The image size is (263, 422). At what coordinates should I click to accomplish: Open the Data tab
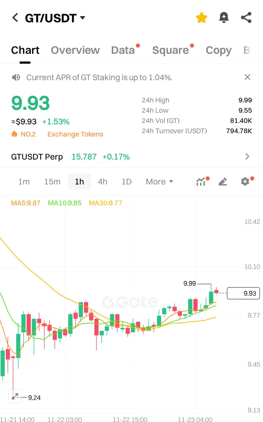(x=123, y=50)
